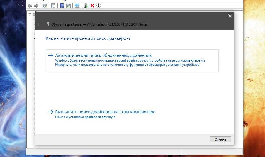This screenshot has height=157, width=265.
Task: Click description 'Поиск и установка драйверов вручную.'
Action: [86, 117]
